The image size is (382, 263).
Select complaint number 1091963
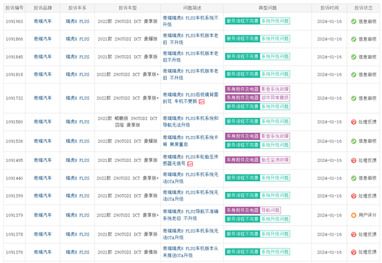(15, 22)
